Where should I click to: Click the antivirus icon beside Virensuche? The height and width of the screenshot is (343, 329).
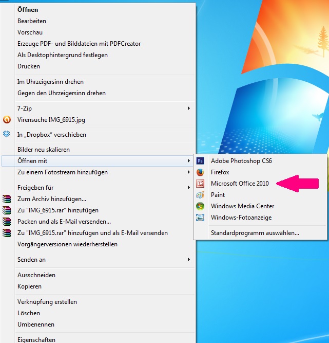click(x=7, y=120)
